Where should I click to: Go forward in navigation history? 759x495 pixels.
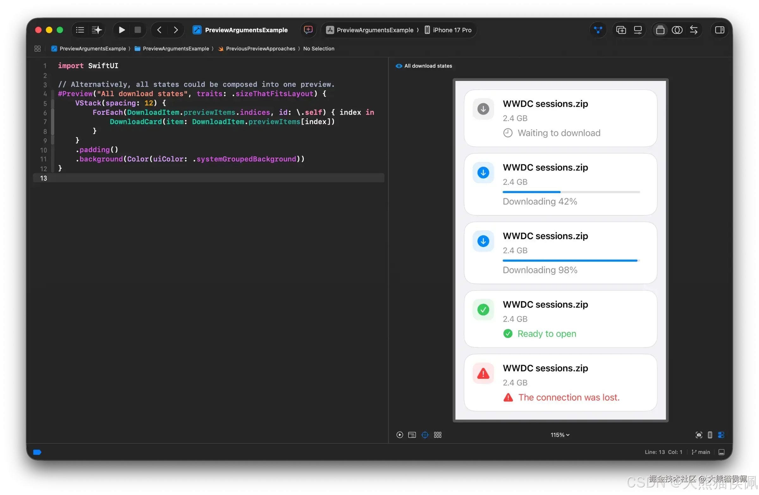pos(176,30)
